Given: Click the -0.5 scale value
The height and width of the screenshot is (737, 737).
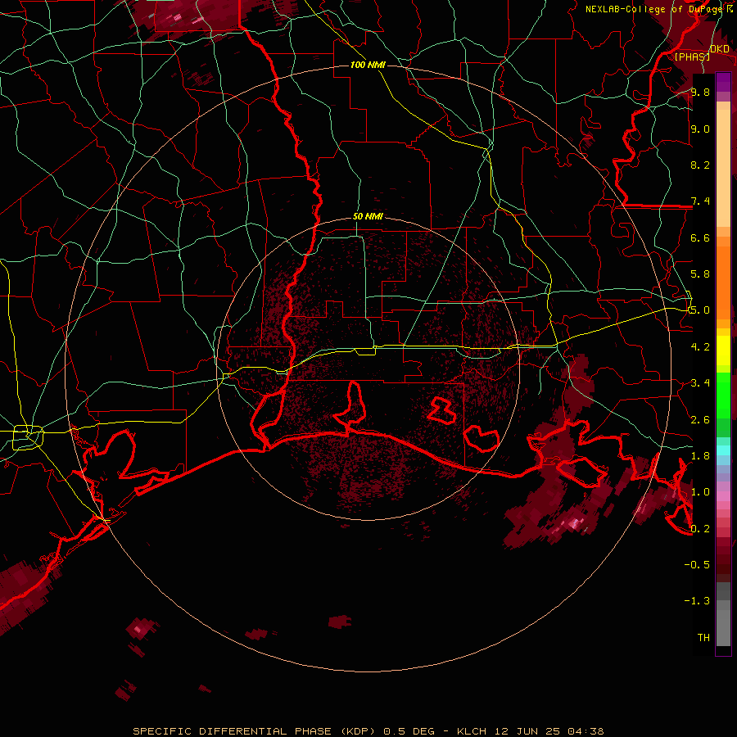Looking at the screenshot, I should click(x=697, y=565).
